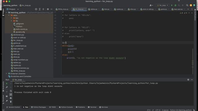Go to previous highlighted error arrow
Viewport: 198px width, 111px height.
tap(189, 13)
